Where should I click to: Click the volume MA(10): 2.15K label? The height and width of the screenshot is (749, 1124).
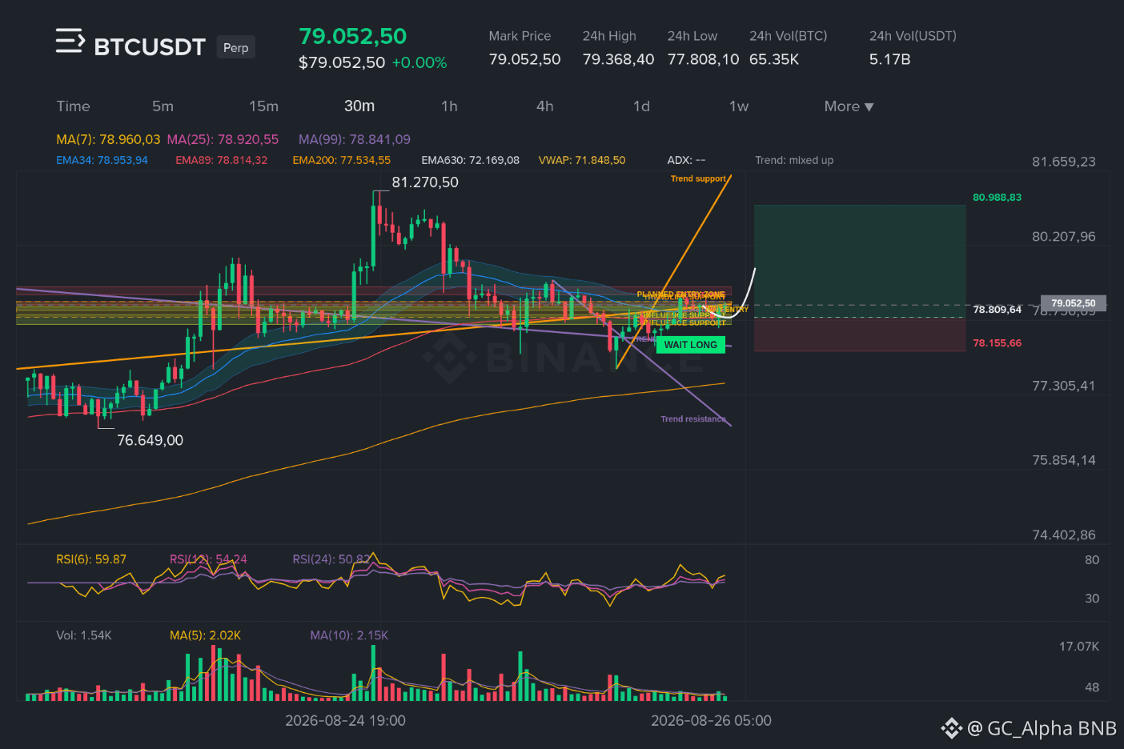(x=349, y=635)
